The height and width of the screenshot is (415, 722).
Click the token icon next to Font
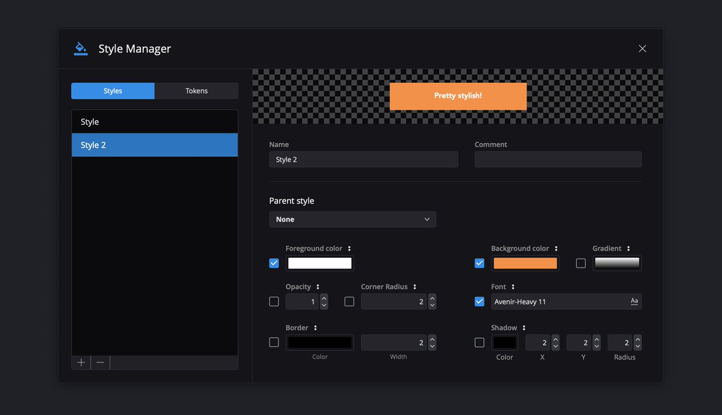point(513,286)
